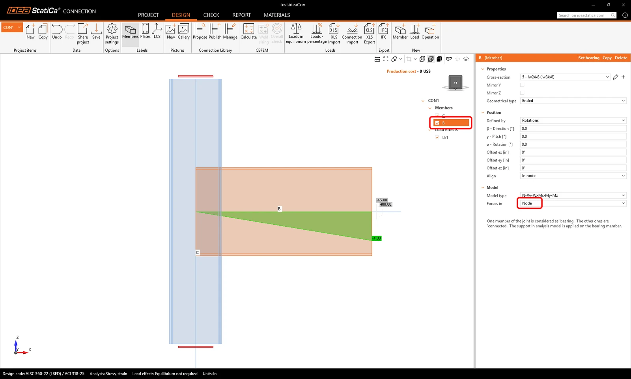Save the project
631x379 pixels.
pyautogui.click(x=96, y=31)
